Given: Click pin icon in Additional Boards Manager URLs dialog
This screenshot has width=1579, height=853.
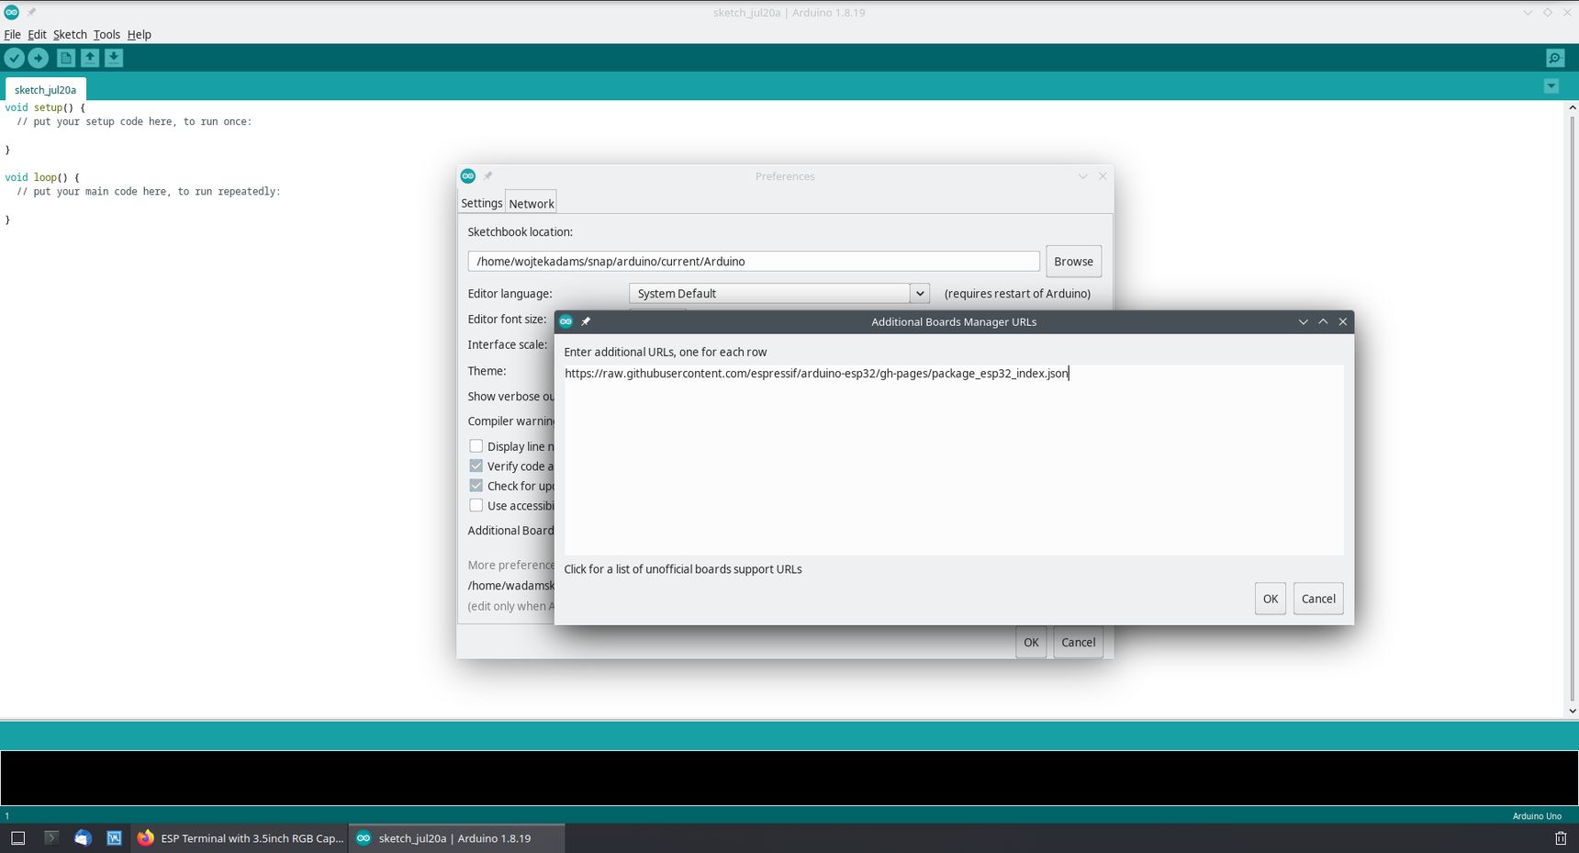Looking at the screenshot, I should click(x=586, y=321).
